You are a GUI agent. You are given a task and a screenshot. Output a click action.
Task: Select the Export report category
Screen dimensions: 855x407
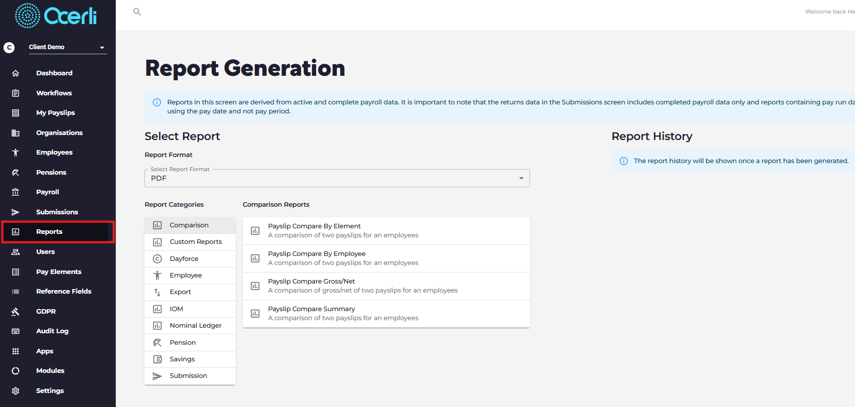point(190,292)
